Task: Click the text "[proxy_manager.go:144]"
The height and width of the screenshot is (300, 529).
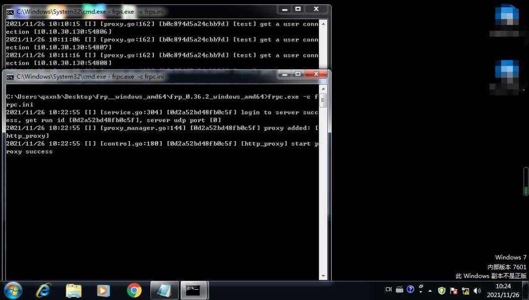Action: tap(143, 128)
